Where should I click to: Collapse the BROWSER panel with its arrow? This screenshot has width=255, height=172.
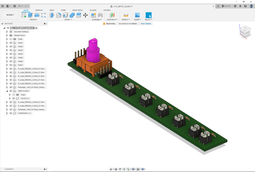point(2,23)
